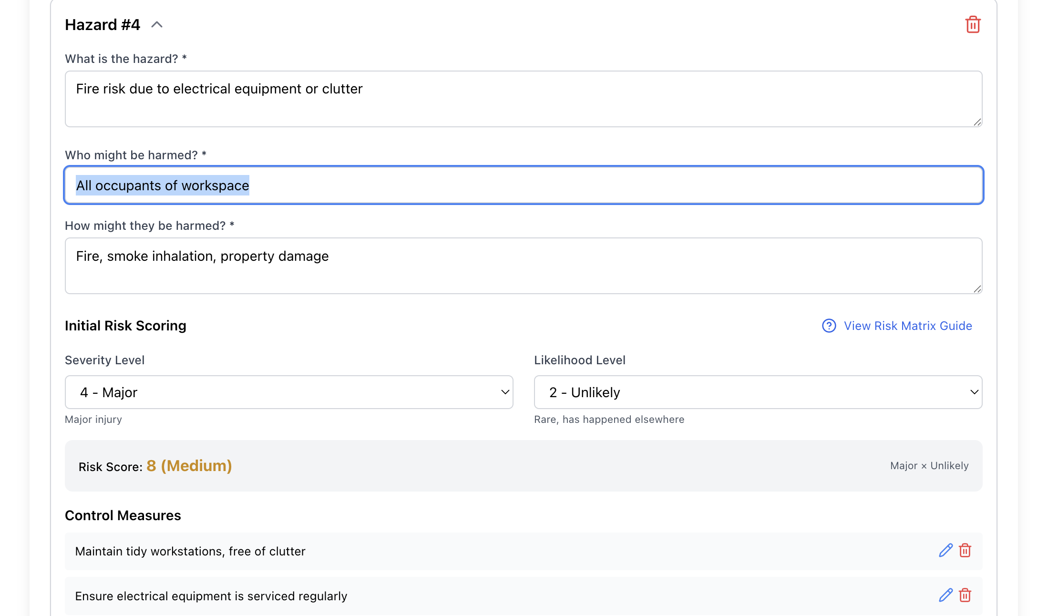Edit the 'Maintain tidy workstations' control measure
Screen dimensions: 1048x616
point(945,551)
